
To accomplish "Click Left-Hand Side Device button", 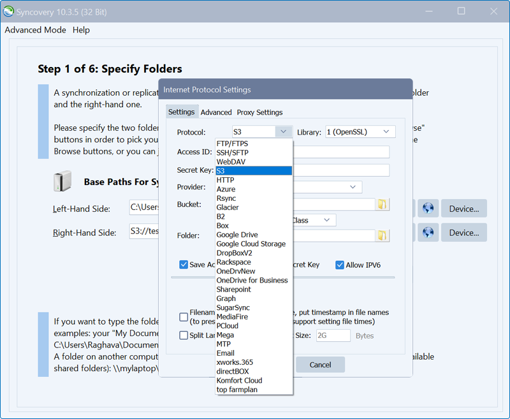I will pyautogui.click(x=464, y=209).
